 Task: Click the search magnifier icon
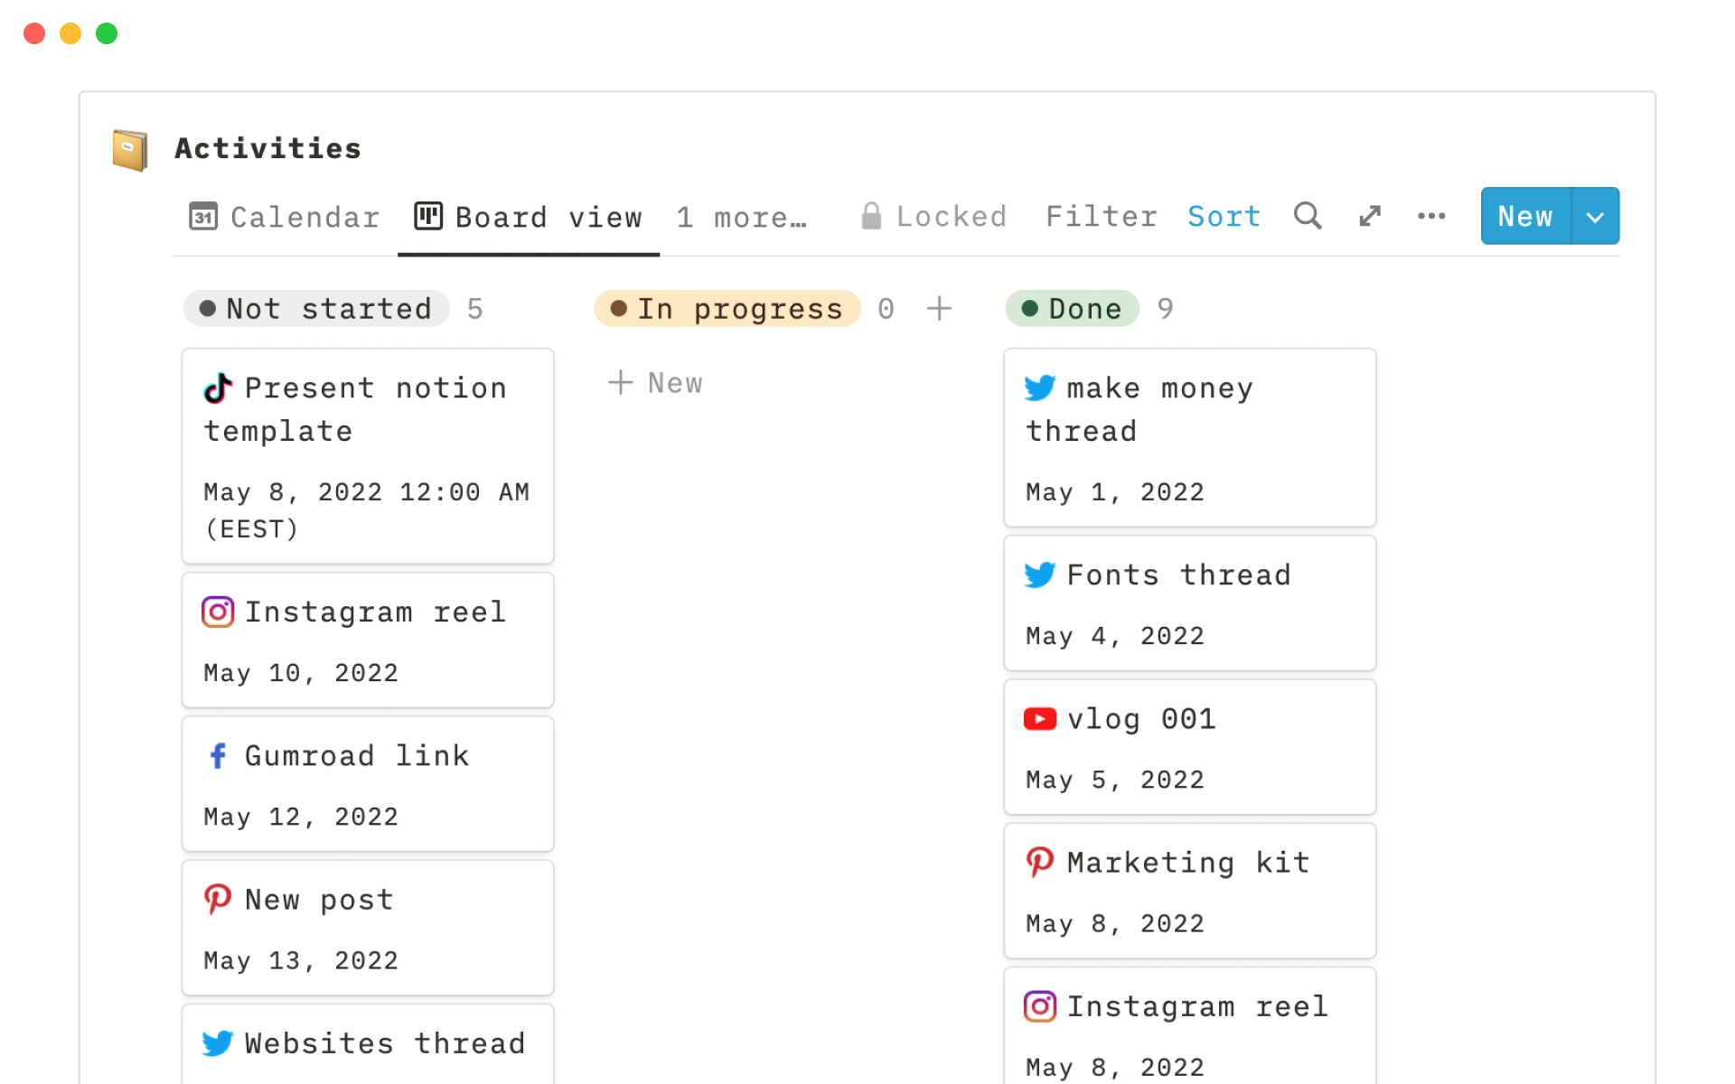pos(1307,216)
